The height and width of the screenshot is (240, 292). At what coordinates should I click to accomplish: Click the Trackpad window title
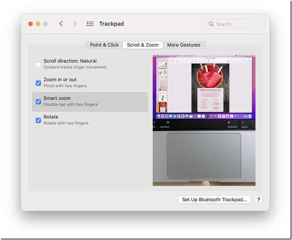click(111, 24)
